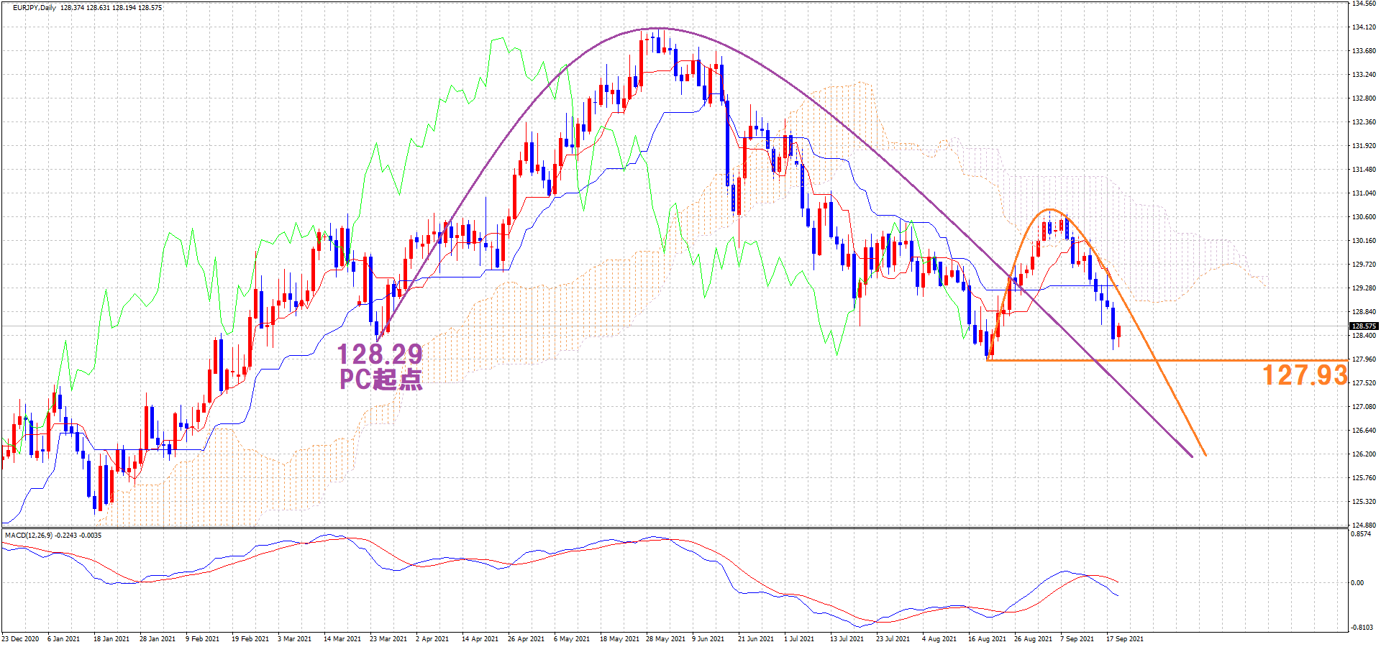Click the 134.120 price axis label
Screen dimensions: 1381x647
pos(1364,27)
